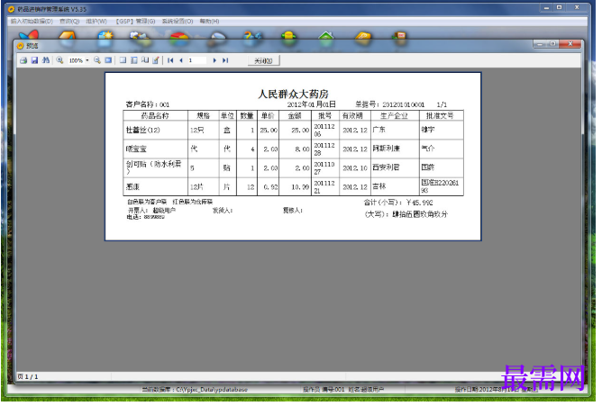
Task: Click the magnifying glass main toolbar icon
Action: [217, 37]
